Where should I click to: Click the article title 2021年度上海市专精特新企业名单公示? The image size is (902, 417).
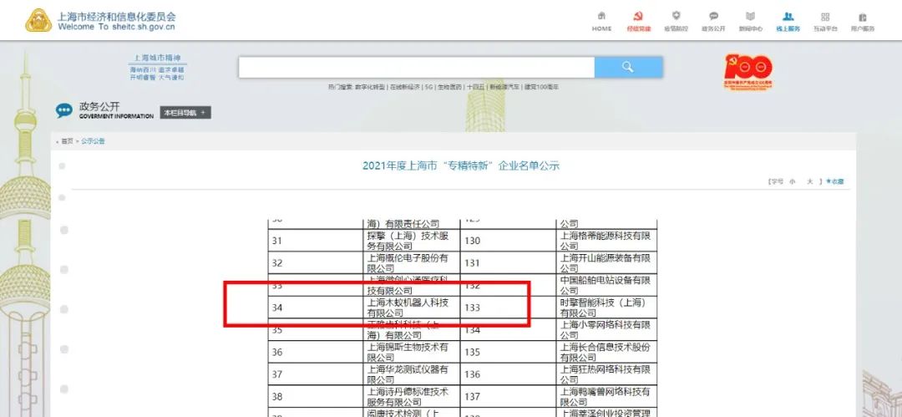point(461,165)
